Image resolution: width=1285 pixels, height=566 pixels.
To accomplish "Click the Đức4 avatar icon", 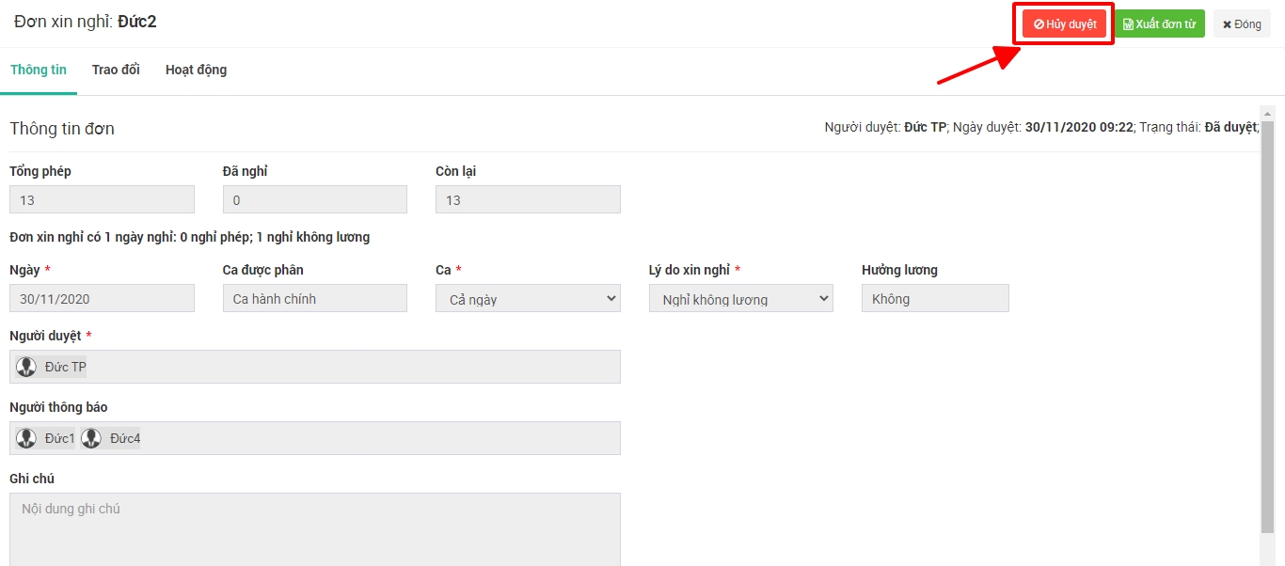I will (91, 438).
